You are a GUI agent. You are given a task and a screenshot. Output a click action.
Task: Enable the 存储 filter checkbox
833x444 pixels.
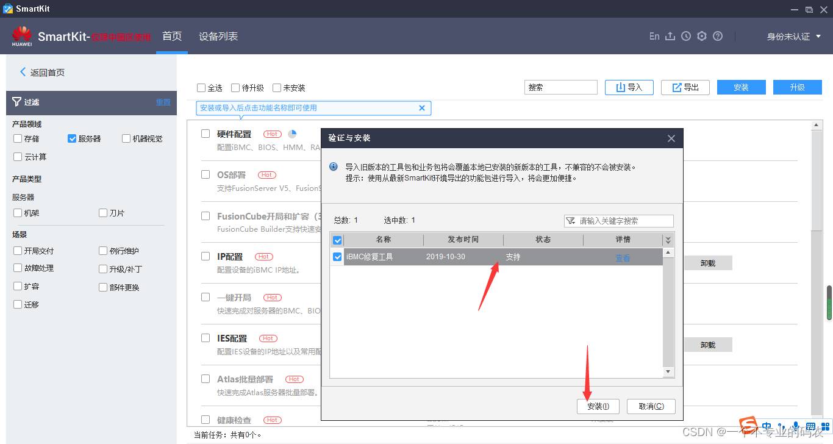tap(18, 138)
